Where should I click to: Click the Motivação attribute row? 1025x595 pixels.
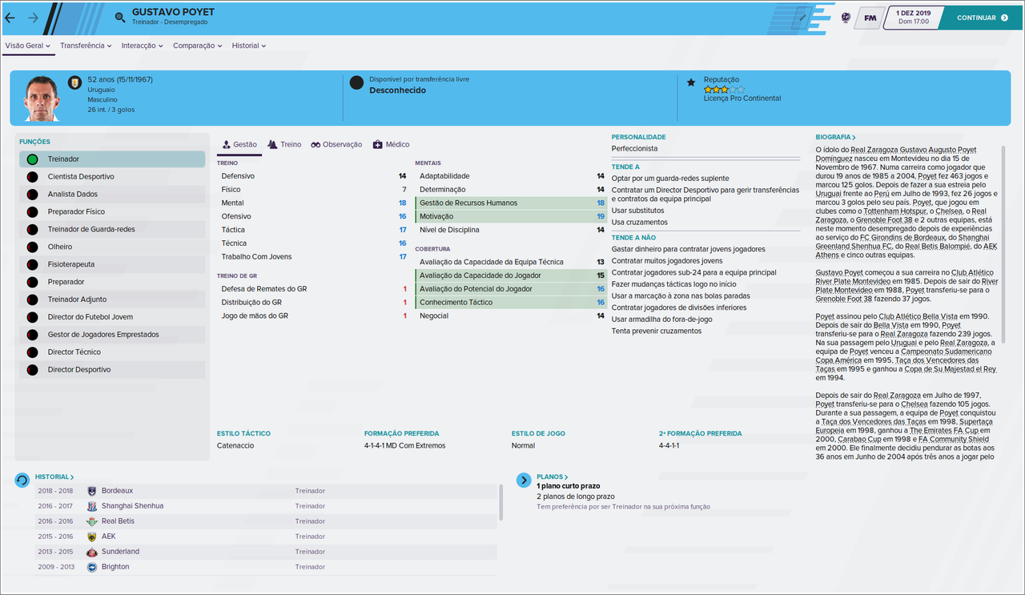pos(510,216)
